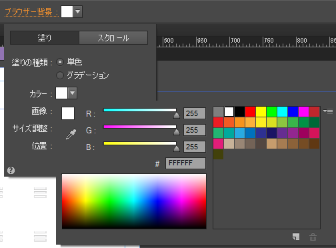Image resolution: width=336 pixels, height=248 pixels.
Task: Select the dark brown swatch ending fourth row
Action: click(x=314, y=143)
